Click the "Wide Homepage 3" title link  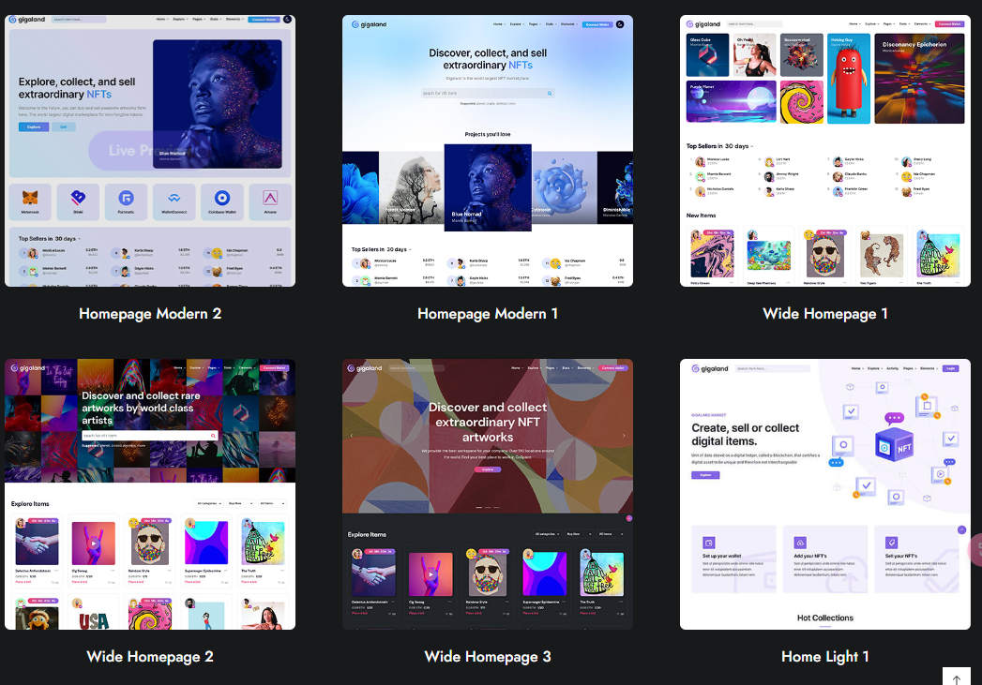488,656
